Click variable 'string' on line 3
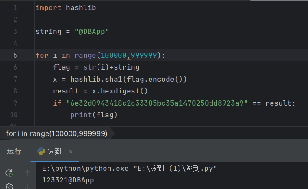This screenshot has width=308, height=189. point(49,31)
